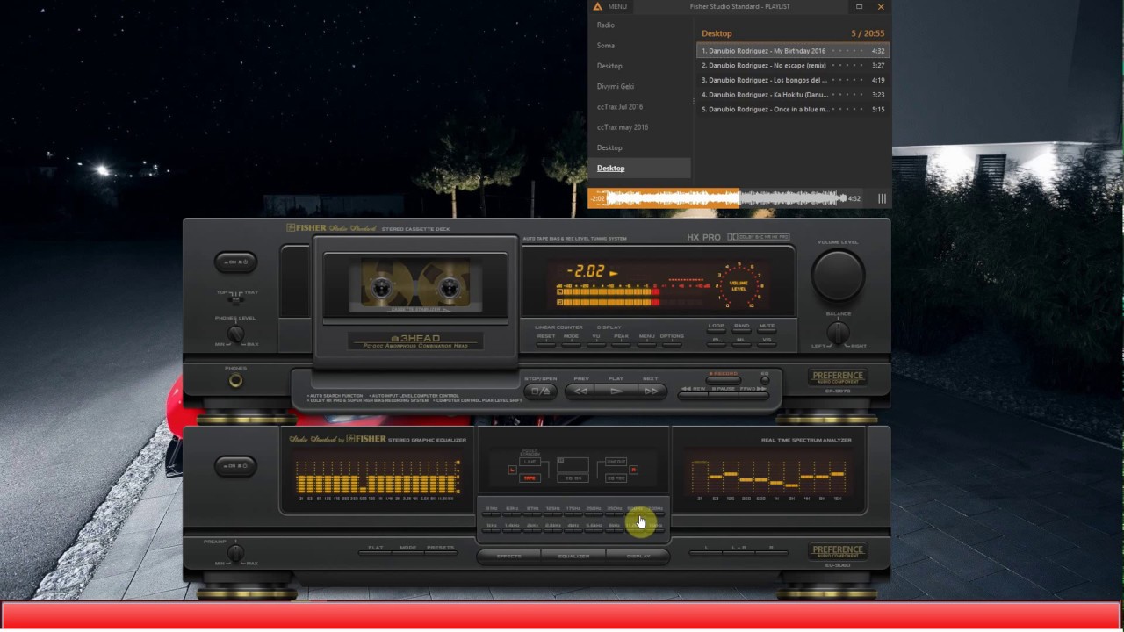Toggle the equalizer unit ON power button
This screenshot has height=632, width=1124.
tap(235, 466)
